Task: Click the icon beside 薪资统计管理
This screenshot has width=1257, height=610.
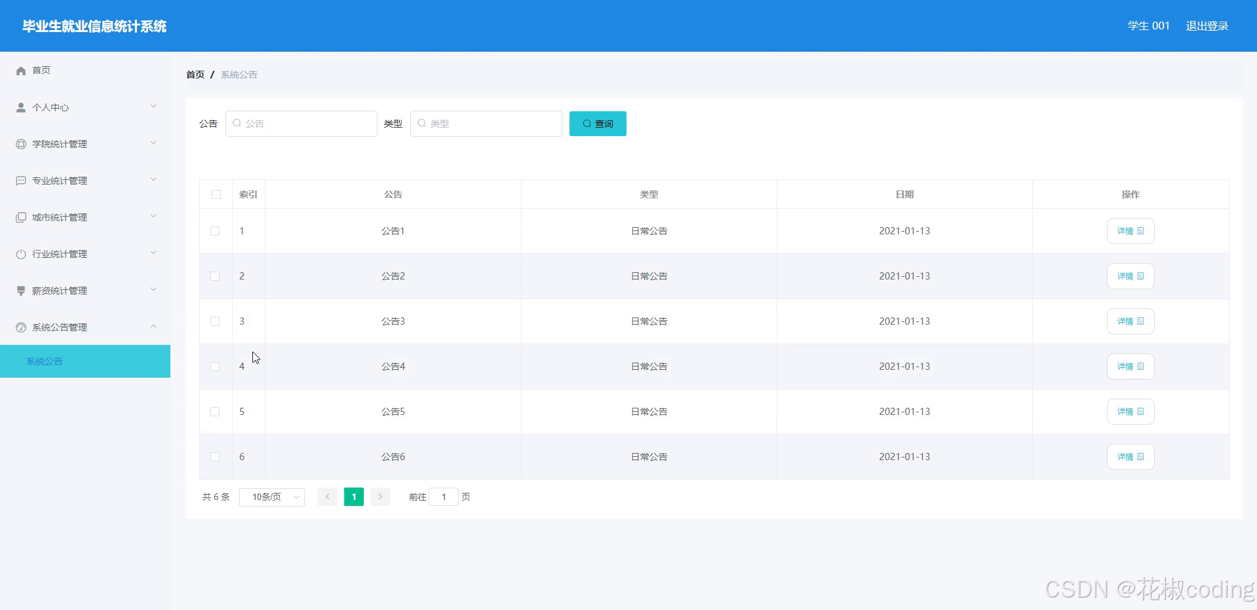Action: [x=21, y=291]
